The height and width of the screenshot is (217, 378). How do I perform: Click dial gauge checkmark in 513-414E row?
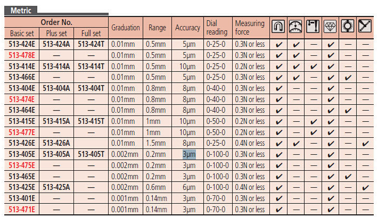point(295,66)
